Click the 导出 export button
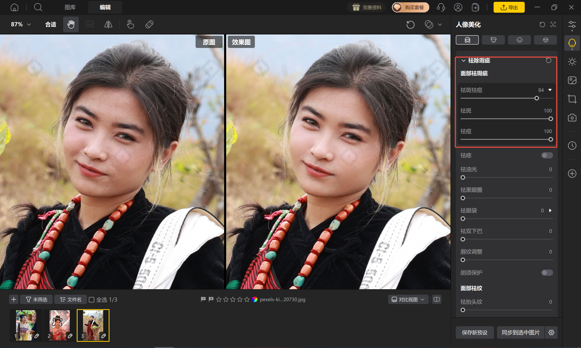 509,7
